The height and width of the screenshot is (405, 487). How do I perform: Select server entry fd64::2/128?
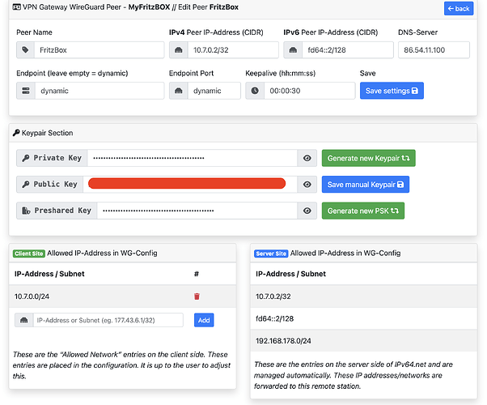tap(364, 318)
